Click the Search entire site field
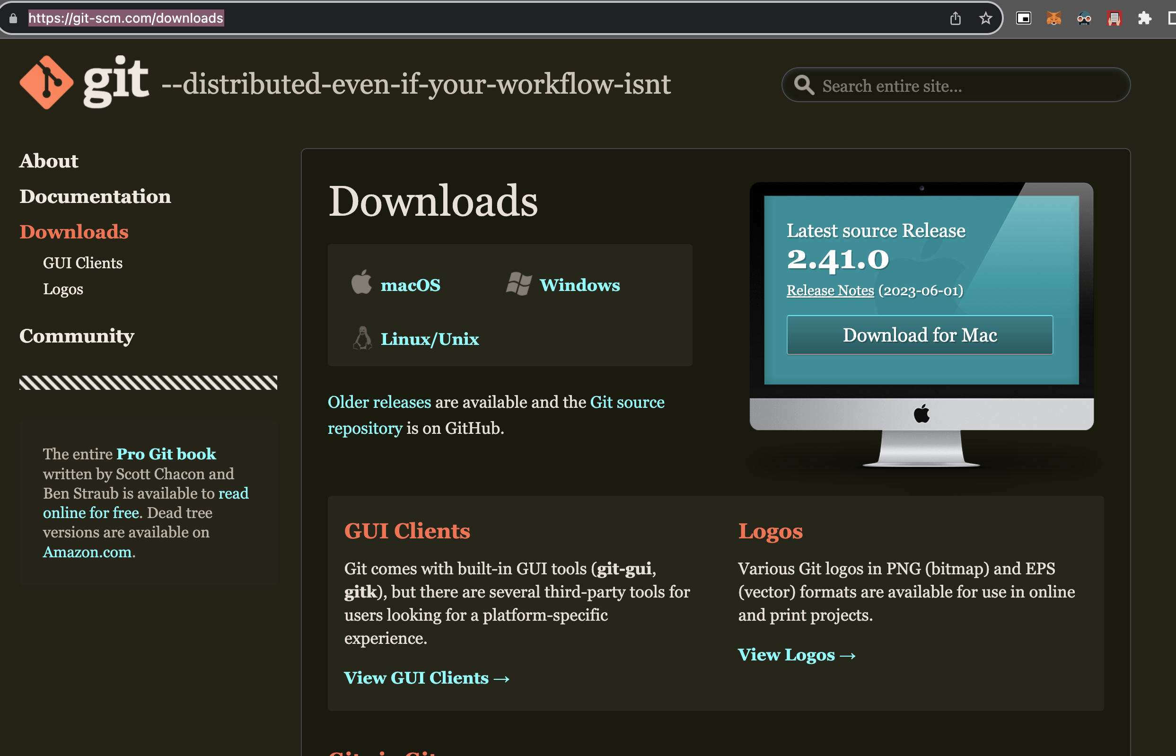 (x=956, y=85)
